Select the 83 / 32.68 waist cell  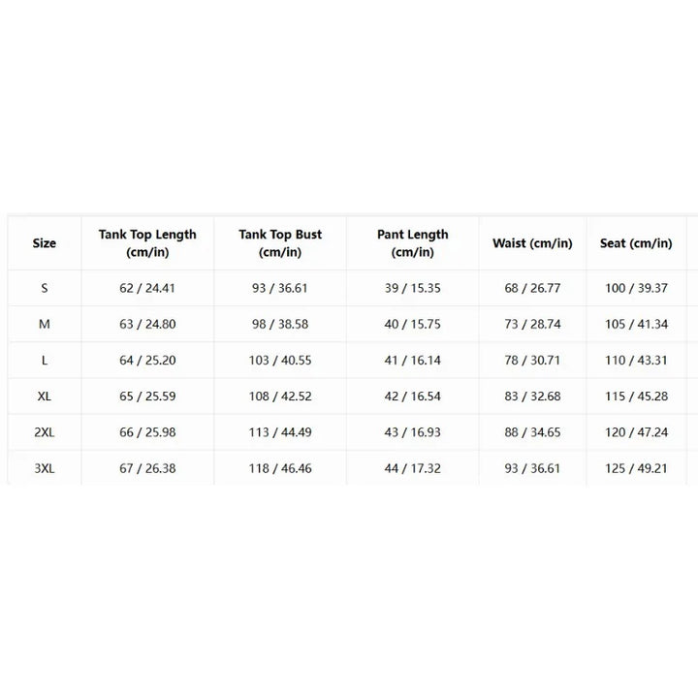point(532,397)
